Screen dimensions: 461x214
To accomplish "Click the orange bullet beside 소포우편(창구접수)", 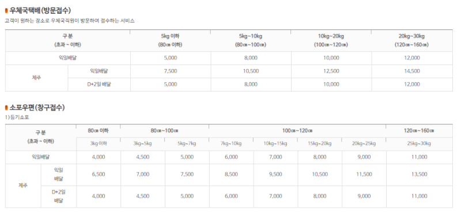I will pos(6,108).
